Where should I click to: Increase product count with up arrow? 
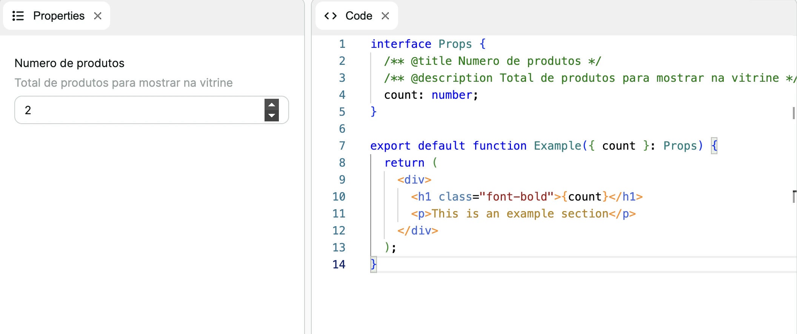(271, 104)
